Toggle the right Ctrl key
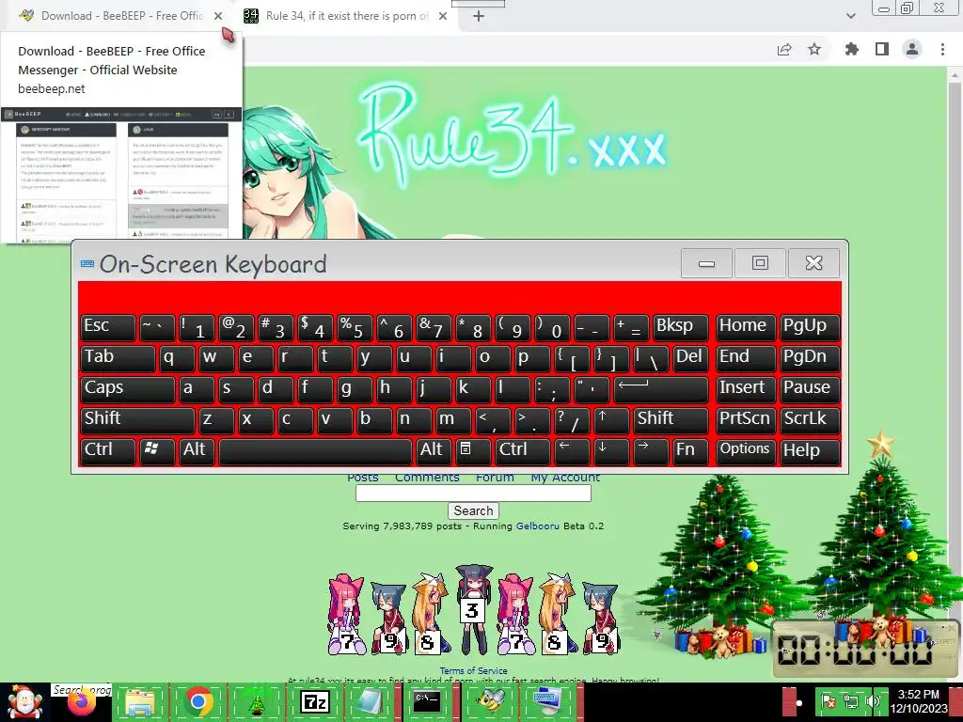Image resolution: width=963 pixels, height=722 pixels. pyautogui.click(x=522, y=450)
